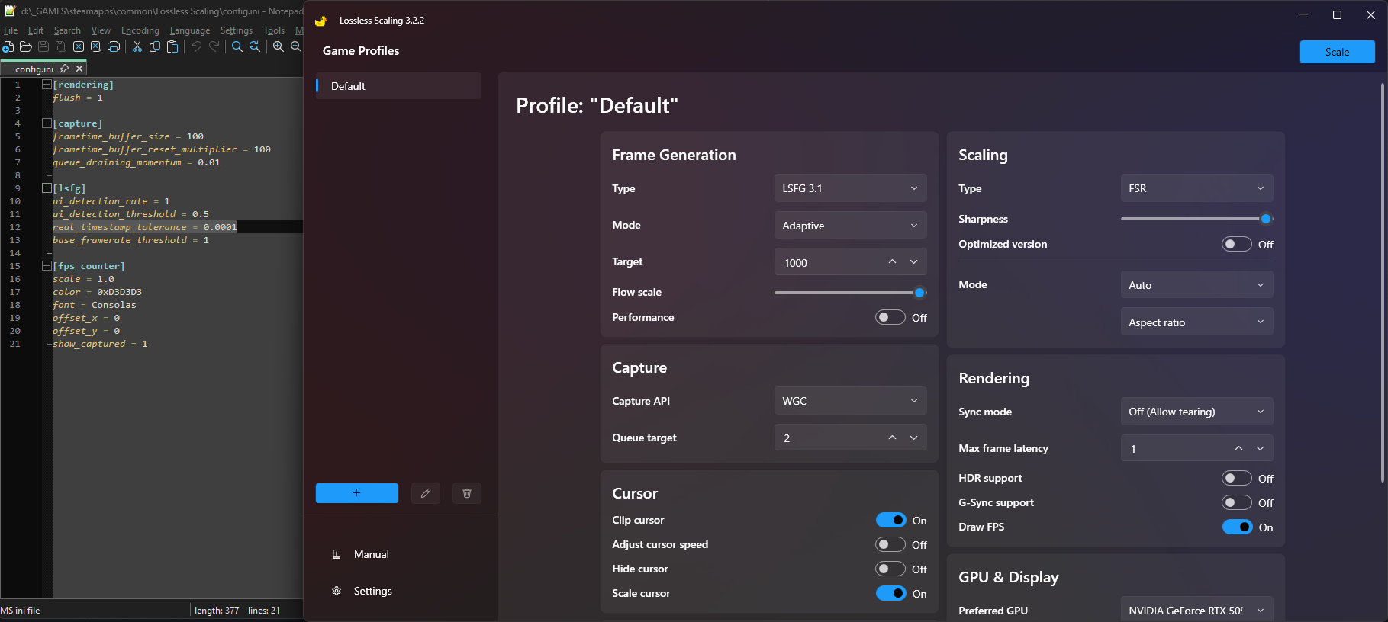The width and height of the screenshot is (1388, 622).
Task: Increase the Target value with up arrow
Action: click(892, 261)
